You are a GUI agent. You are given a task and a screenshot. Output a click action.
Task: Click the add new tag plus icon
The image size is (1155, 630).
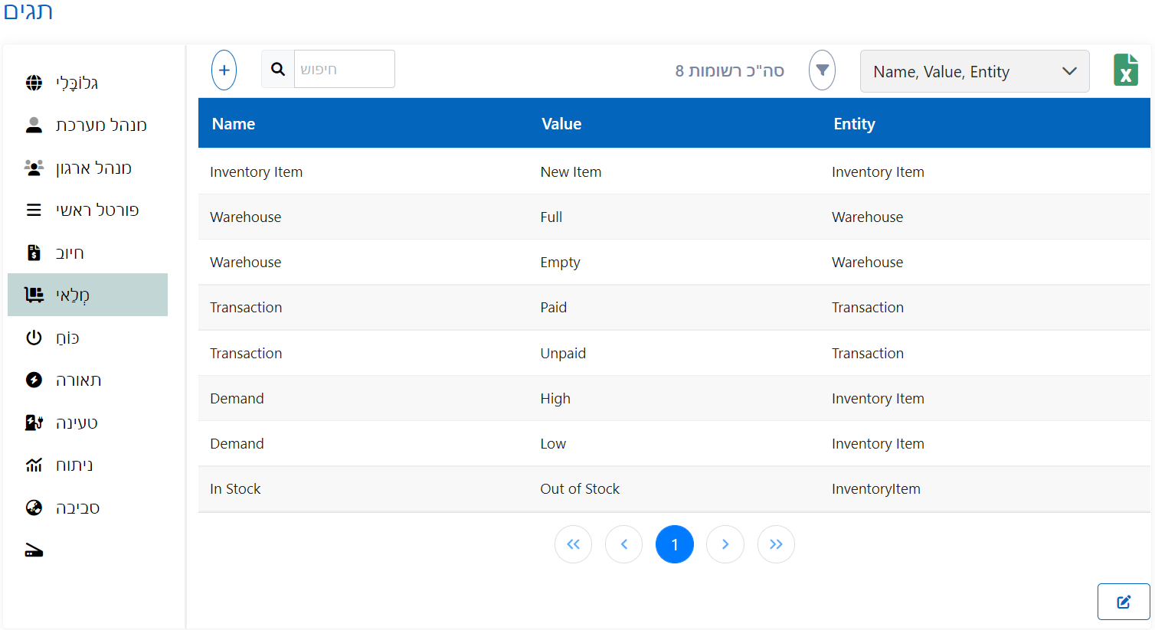pyautogui.click(x=224, y=70)
